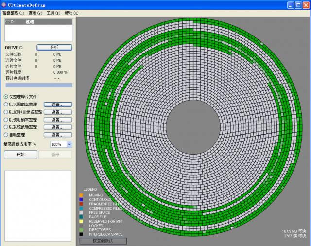
Task: Maximize the UltimateDefrag window
Action: [x=298, y=5]
